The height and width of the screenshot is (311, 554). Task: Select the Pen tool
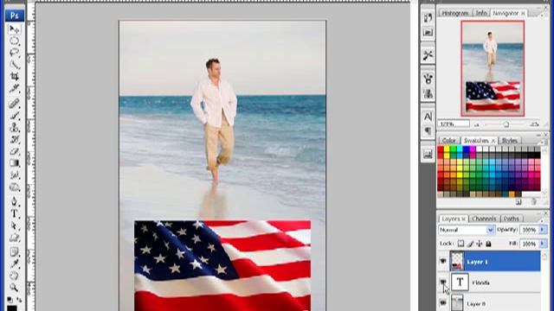pyautogui.click(x=14, y=201)
